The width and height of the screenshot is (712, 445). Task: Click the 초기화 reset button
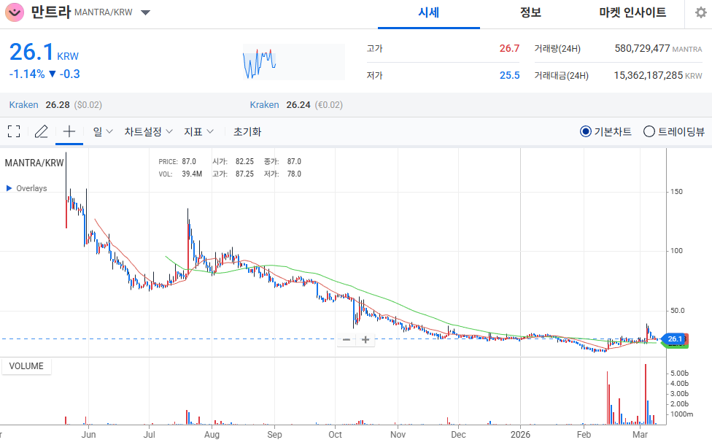(247, 132)
